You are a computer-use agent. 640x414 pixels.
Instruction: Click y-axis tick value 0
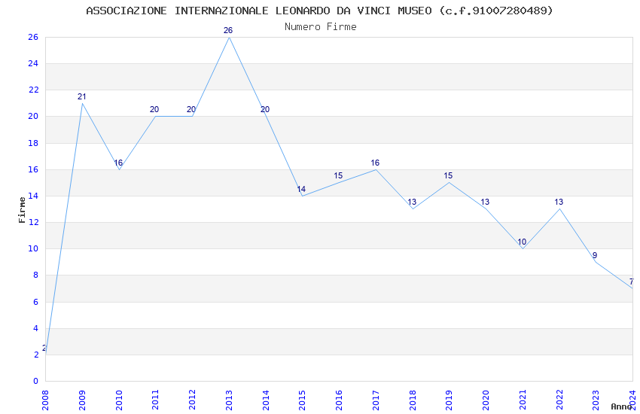pos(35,381)
